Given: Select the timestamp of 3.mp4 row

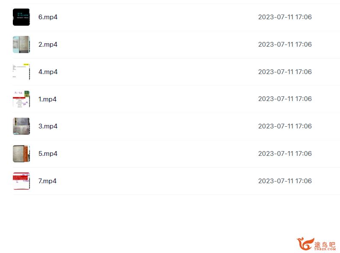Looking at the screenshot, I should pos(285,126).
